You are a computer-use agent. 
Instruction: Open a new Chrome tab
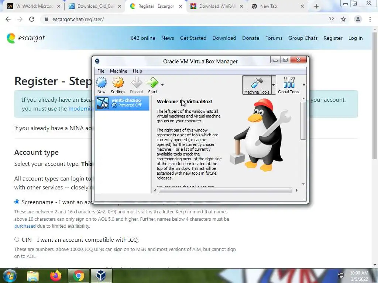point(316,7)
